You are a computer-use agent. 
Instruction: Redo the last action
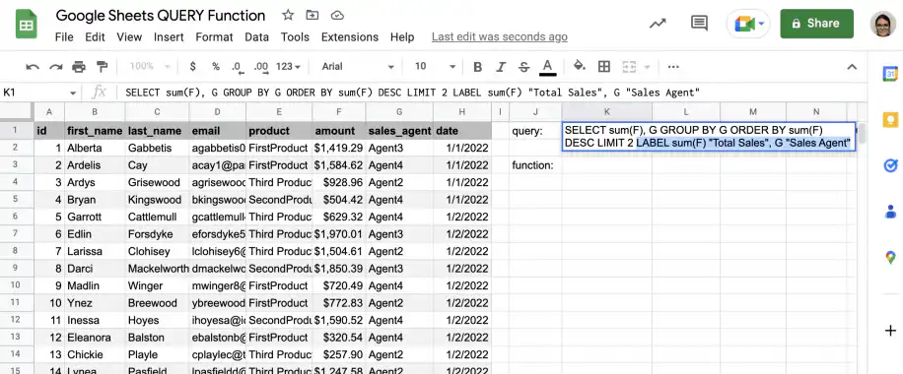point(56,67)
